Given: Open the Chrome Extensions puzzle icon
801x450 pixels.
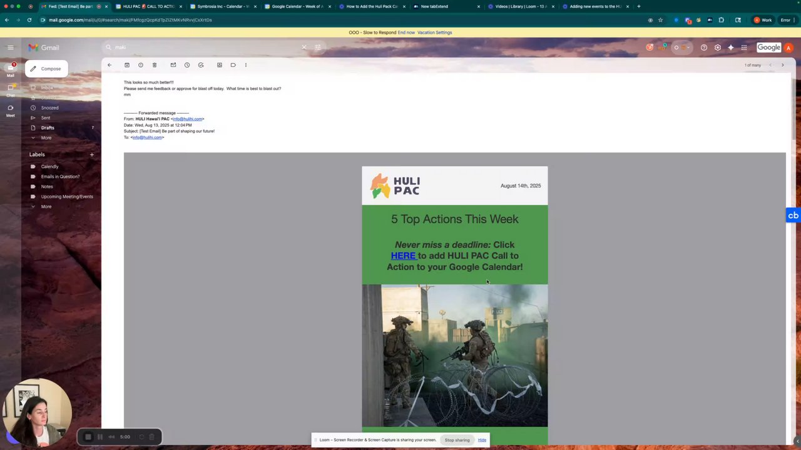Looking at the screenshot, I should (x=722, y=20).
